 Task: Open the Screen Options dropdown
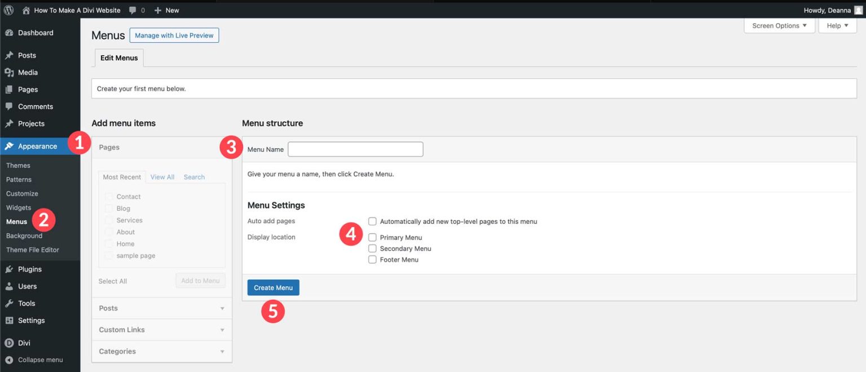pyautogui.click(x=779, y=25)
